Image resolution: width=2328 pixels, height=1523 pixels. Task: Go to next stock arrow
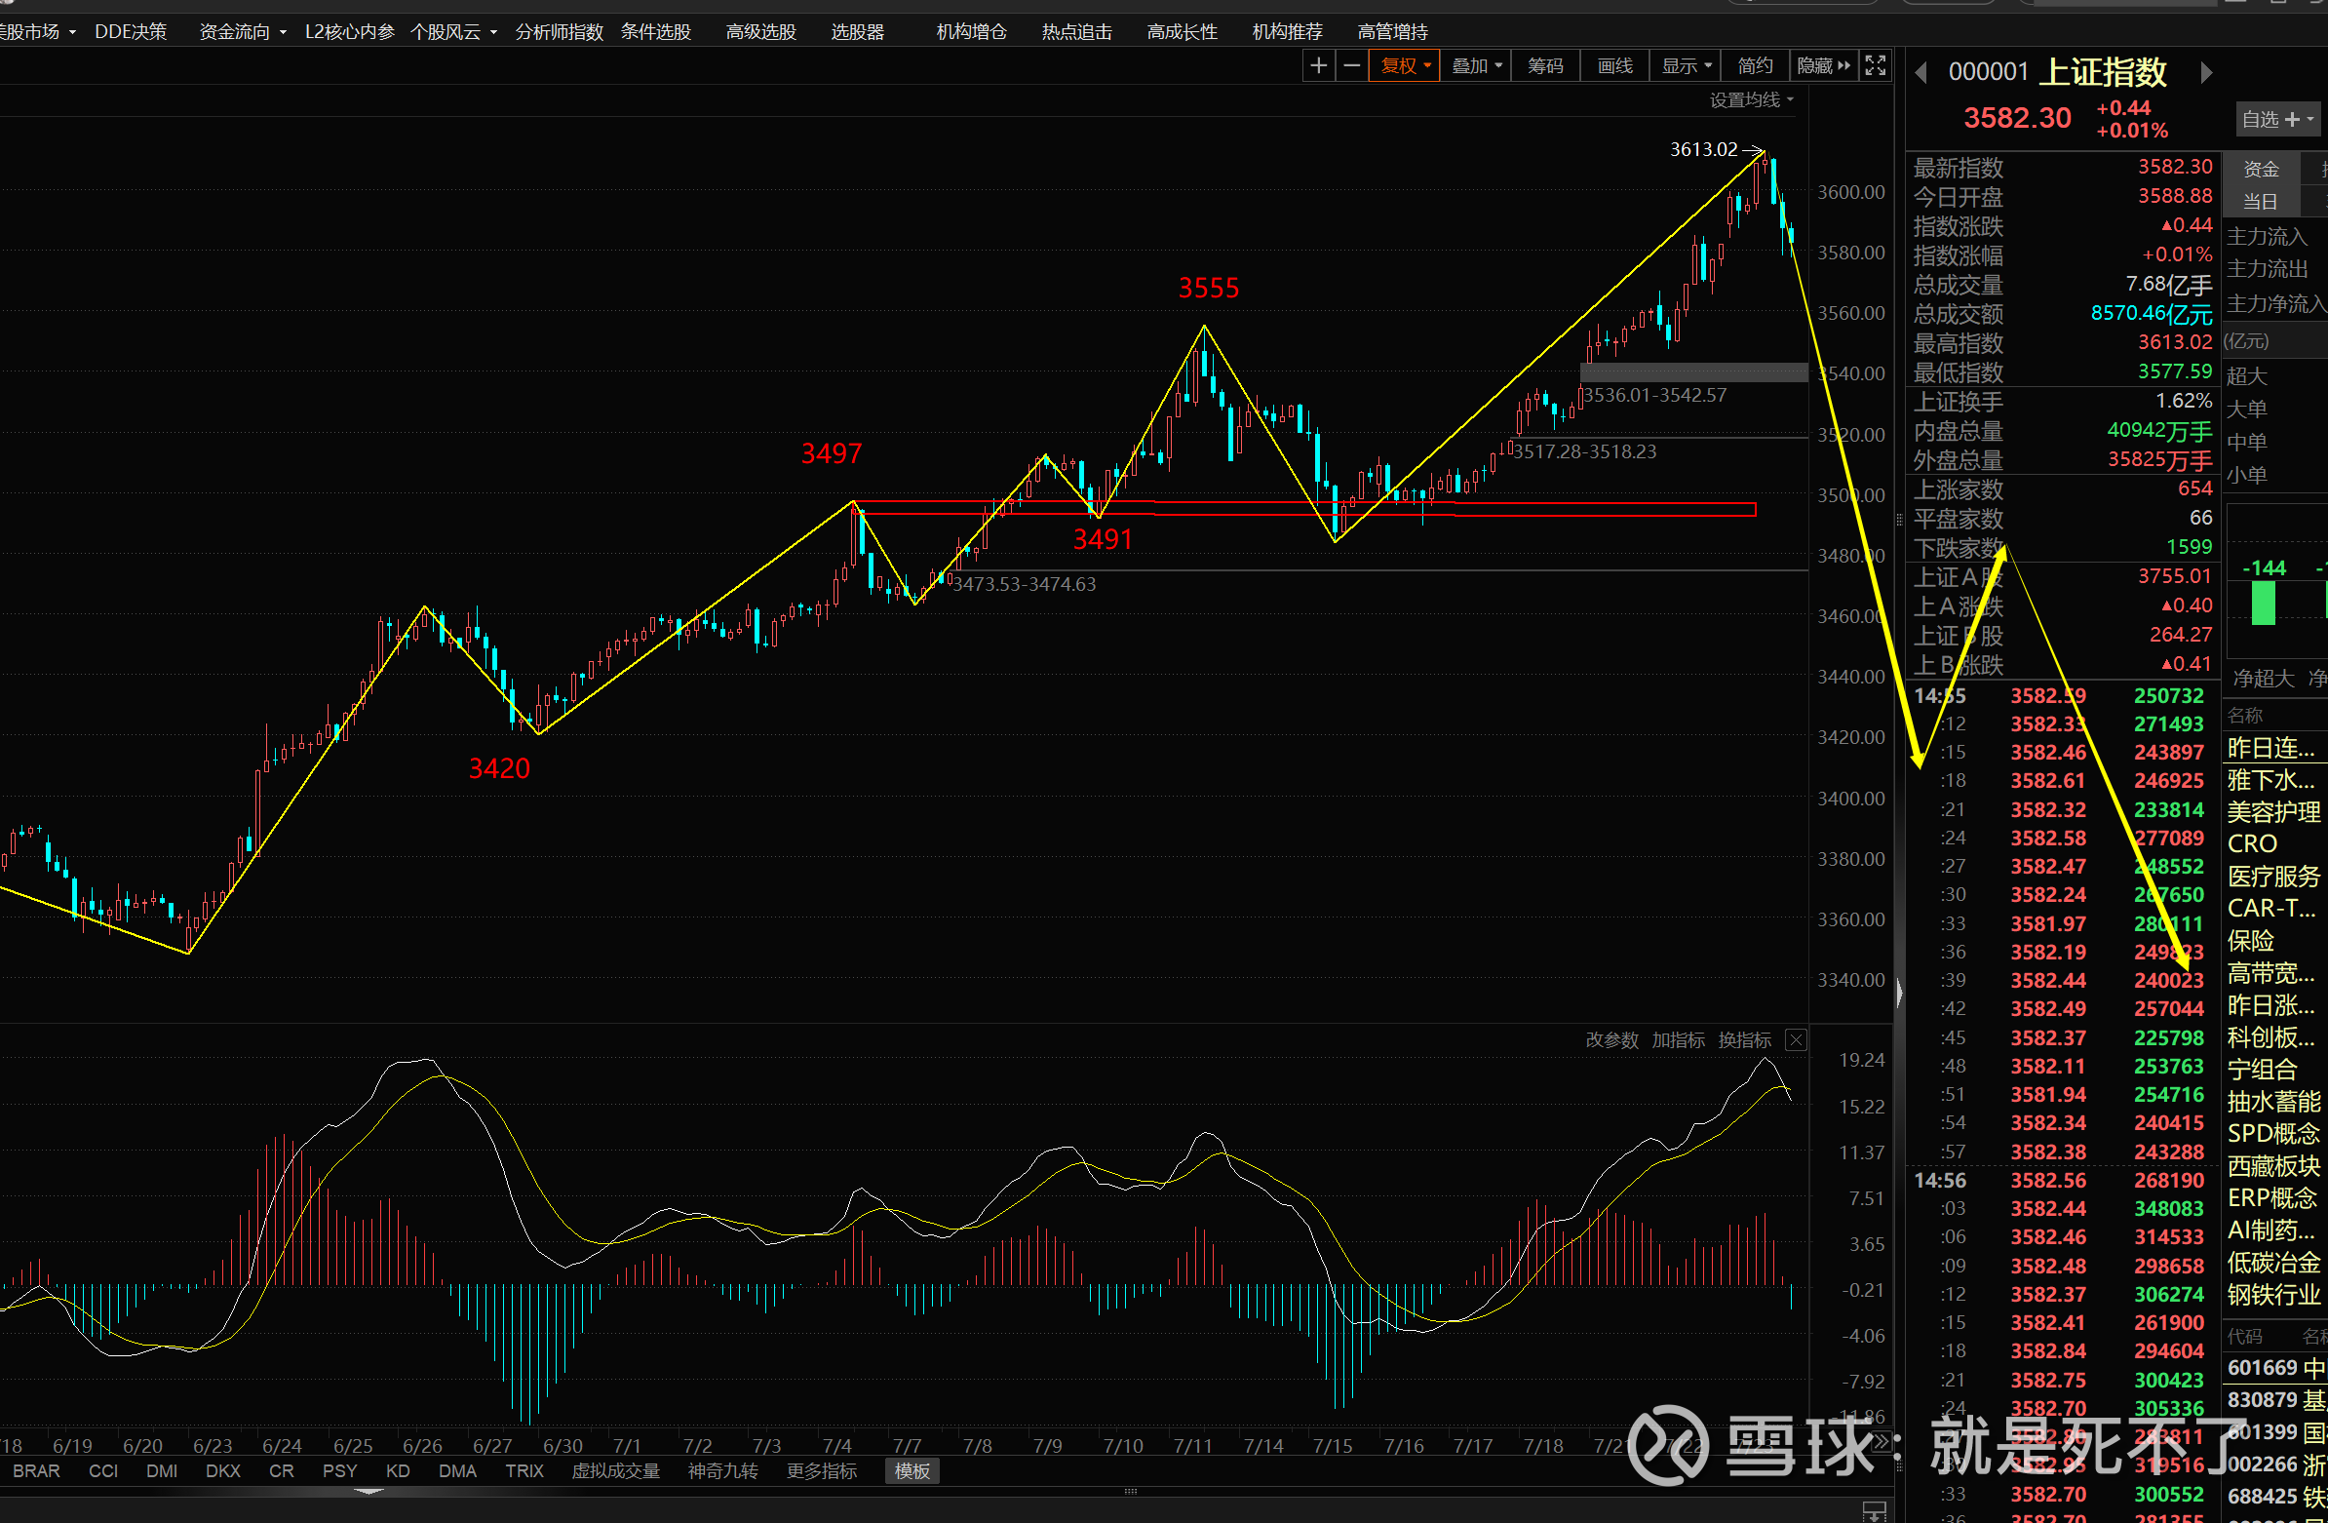point(2206,72)
